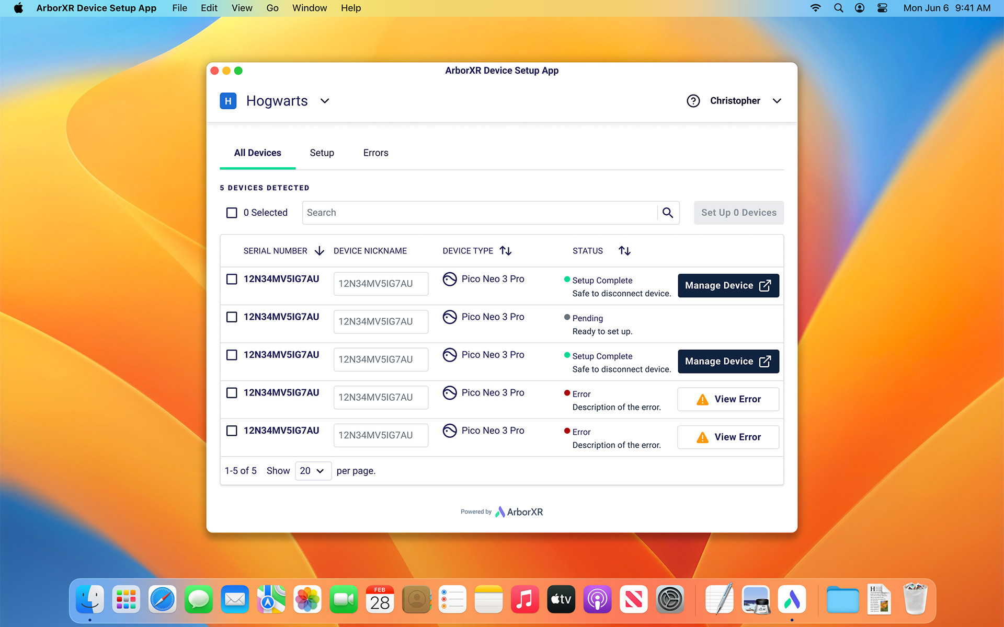Open System Settings from the dock

[670, 599]
